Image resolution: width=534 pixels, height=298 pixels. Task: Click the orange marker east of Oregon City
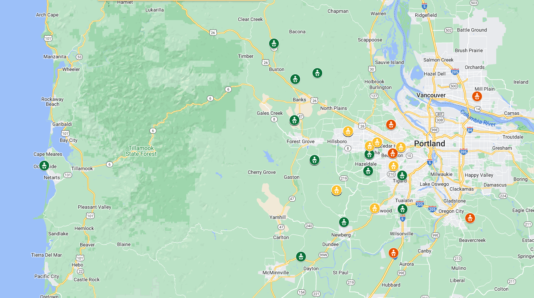(x=470, y=218)
